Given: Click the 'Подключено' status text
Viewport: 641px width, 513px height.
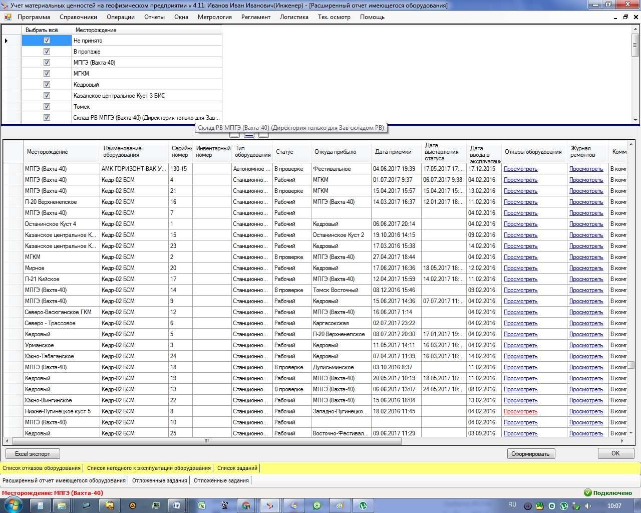Looking at the screenshot, I should (612, 493).
